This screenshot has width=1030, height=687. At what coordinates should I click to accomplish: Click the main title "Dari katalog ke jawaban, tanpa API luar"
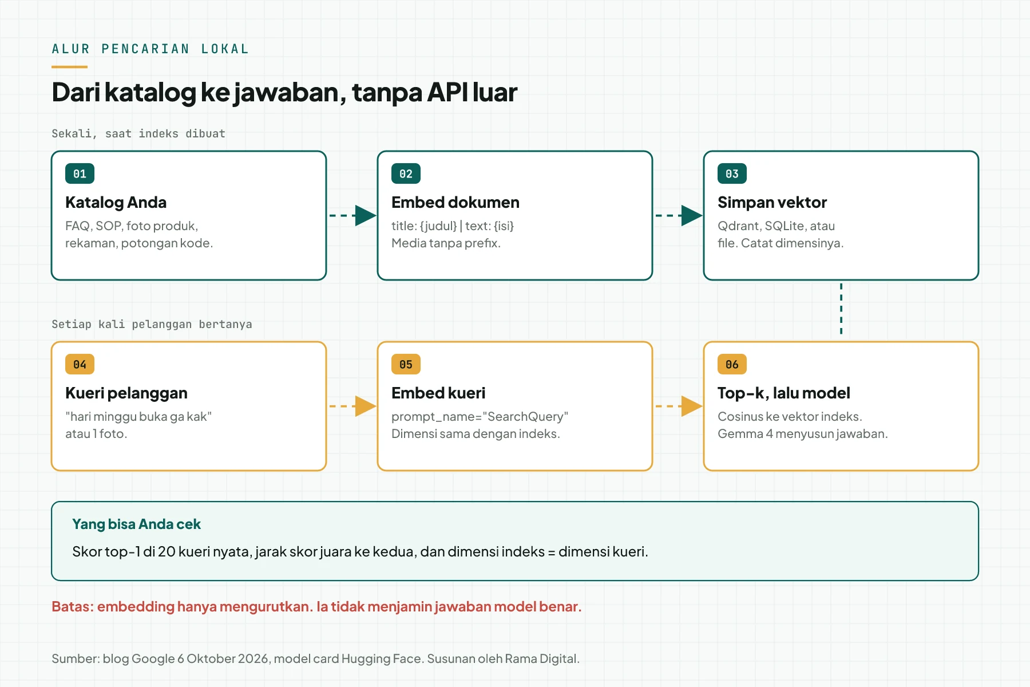coord(284,93)
